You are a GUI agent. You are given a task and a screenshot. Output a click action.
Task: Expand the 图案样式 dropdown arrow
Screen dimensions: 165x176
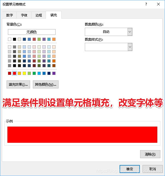pos(130,47)
